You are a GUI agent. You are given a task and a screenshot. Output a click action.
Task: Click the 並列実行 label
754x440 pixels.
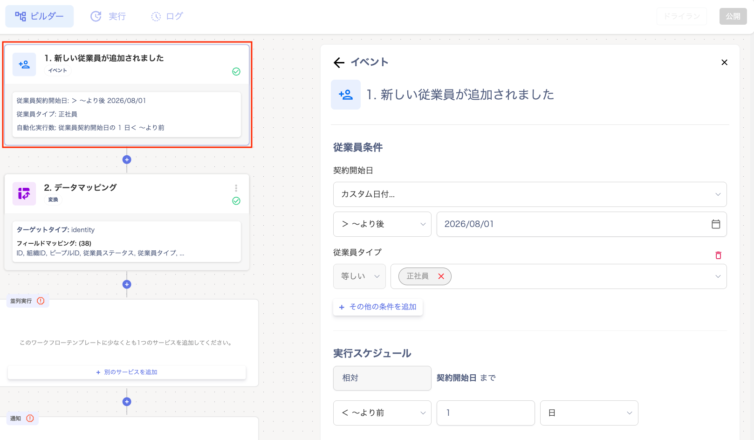21,301
